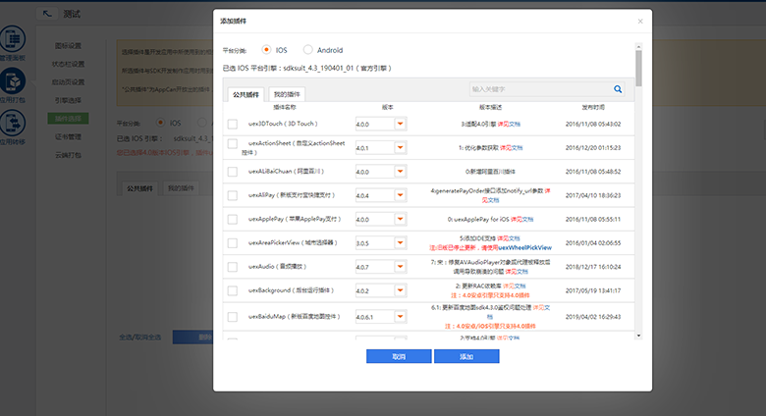Open 图标设置 in the background menu
Screen dimensions: 766x416
pyautogui.click(x=68, y=46)
